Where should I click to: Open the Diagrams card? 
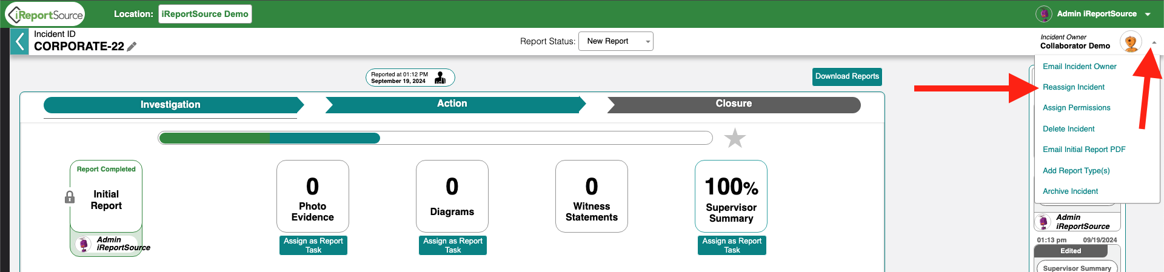pyautogui.click(x=452, y=196)
